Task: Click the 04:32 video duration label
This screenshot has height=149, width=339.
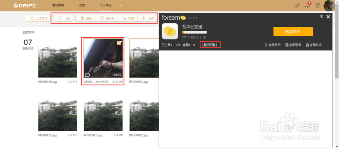Action: pyautogui.click(x=117, y=75)
